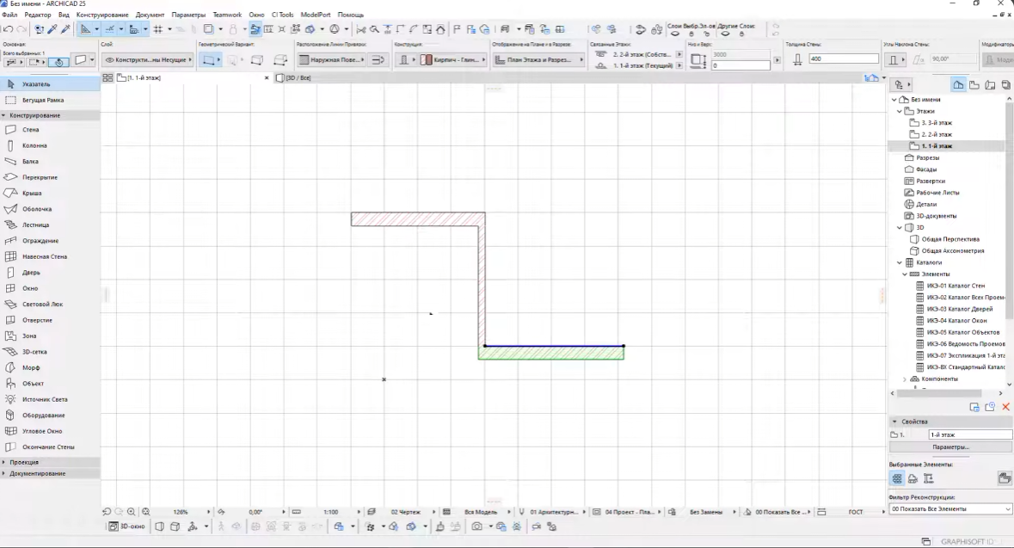Image resolution: width=1014 pixels, height=548 pixels.
Task: Click the Undo arrow in the toolbar
Action: (x=8, y=29)
